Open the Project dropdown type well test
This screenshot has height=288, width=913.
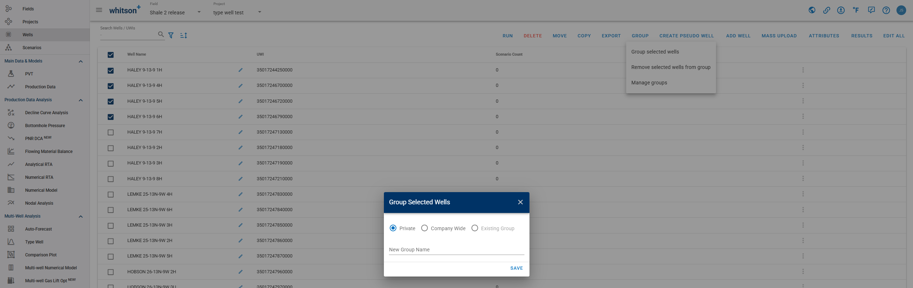(x=237, y=12)
